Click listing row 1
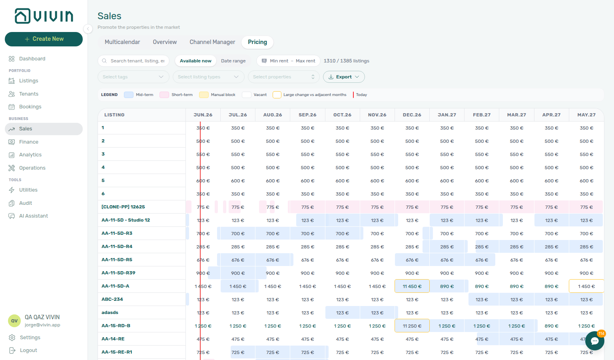614x360 pixels. 142,128
